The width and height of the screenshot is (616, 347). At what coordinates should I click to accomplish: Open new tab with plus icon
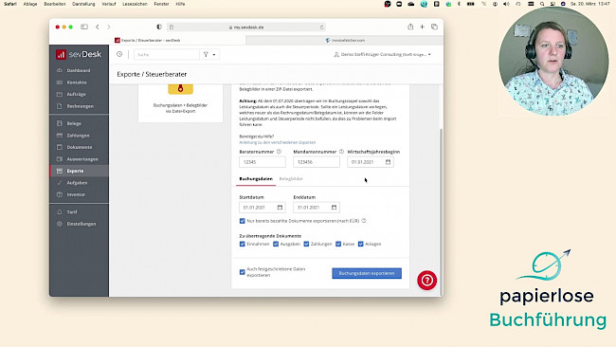click(x=422, y=27)
